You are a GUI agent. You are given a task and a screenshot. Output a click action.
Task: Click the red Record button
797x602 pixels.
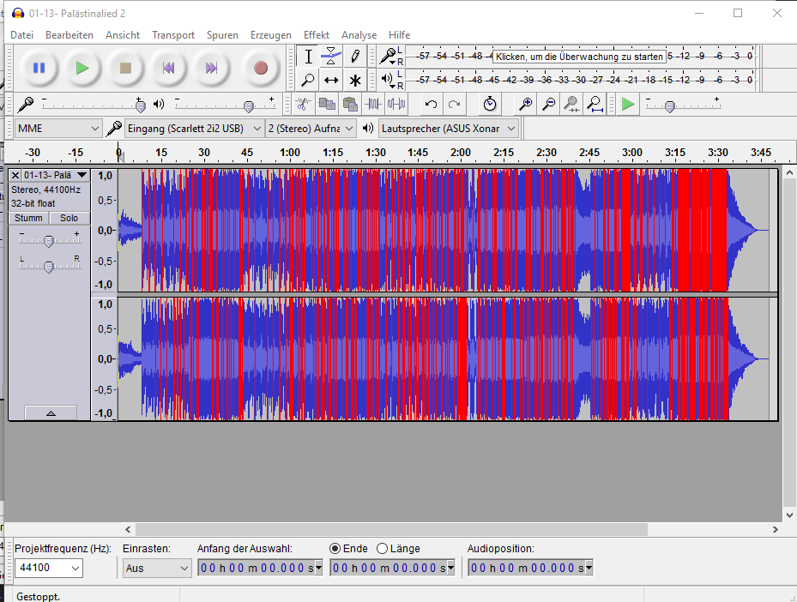point(260,68)
